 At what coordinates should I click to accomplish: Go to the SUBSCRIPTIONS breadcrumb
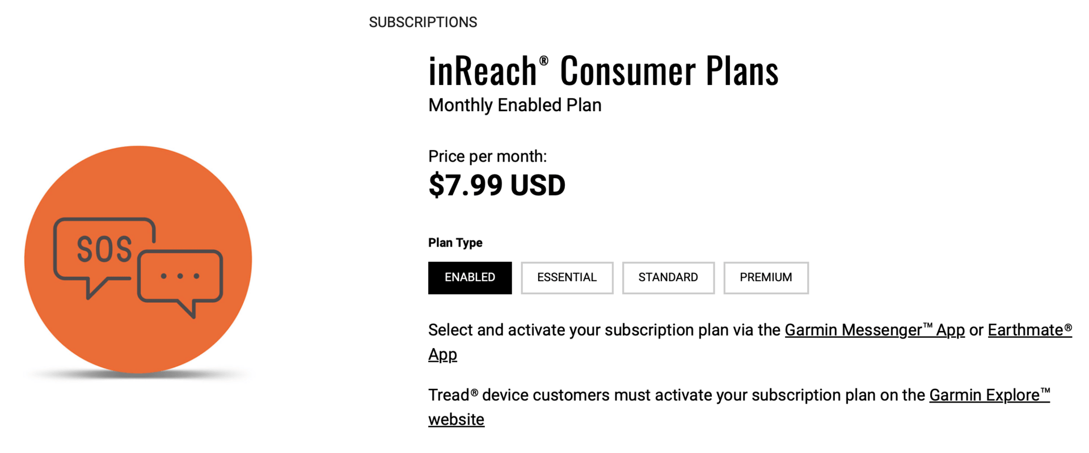(423, 22)
